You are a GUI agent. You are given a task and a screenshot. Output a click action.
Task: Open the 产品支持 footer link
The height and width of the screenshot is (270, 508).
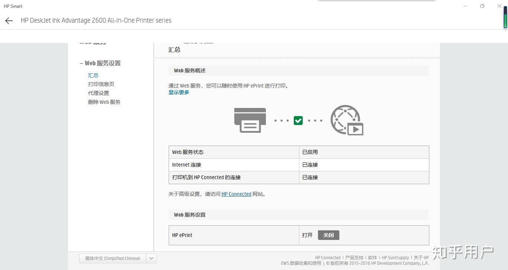pos(354,258)
